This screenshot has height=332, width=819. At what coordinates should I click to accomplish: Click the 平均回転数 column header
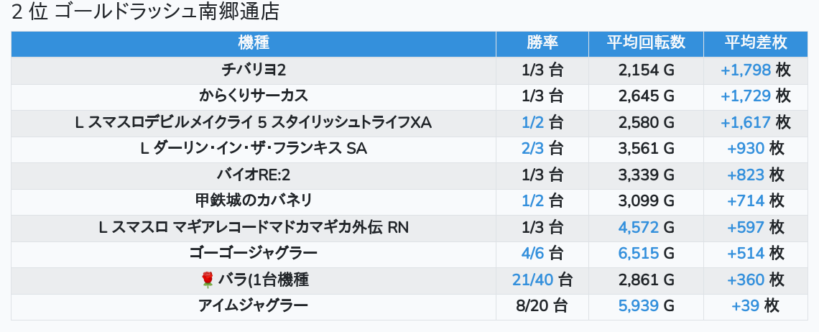pyautogui.click(x=645, y=43)
